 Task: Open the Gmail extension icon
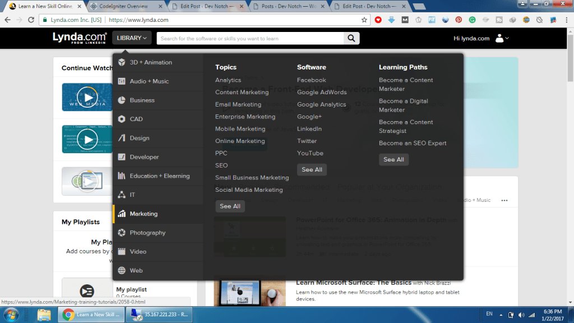pyautogui.click(x=405, y=20)
